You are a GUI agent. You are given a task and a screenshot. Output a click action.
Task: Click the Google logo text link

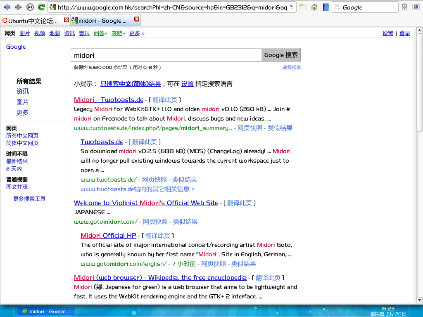point(16,47)
